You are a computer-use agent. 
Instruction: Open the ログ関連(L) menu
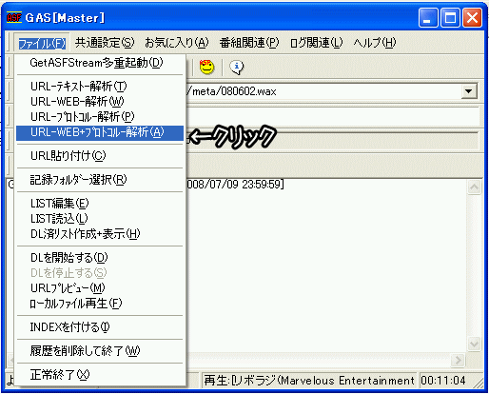[x=316, y=43]
